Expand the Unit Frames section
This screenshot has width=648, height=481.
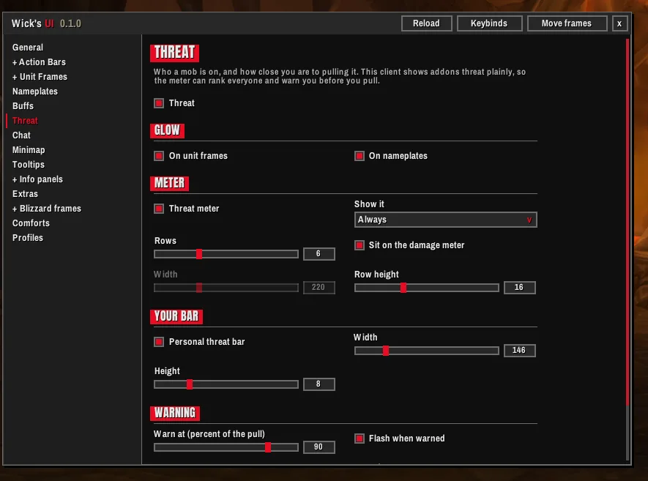40,77
